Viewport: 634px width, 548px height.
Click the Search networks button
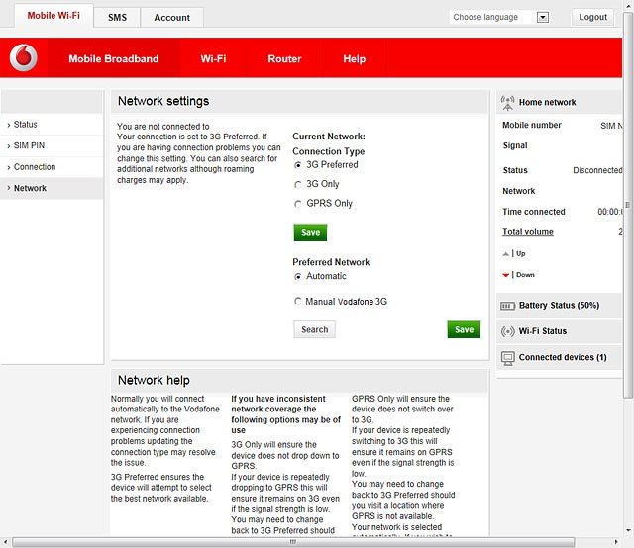coord(315,329)
